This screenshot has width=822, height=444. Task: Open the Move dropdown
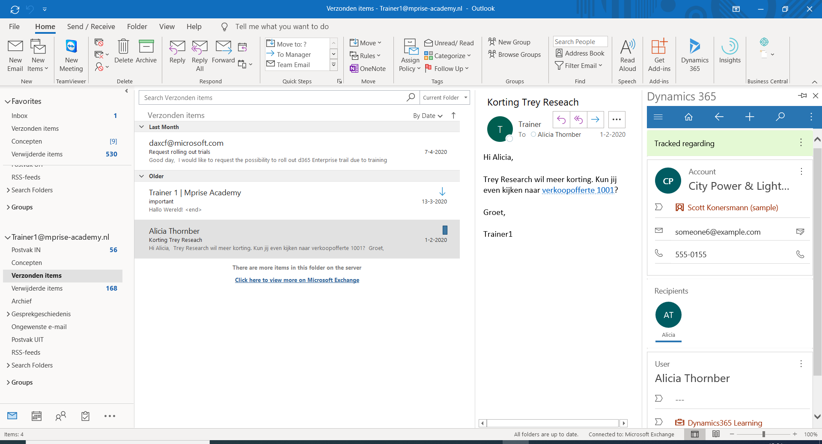pyautogui.click(x=366, y=43)
